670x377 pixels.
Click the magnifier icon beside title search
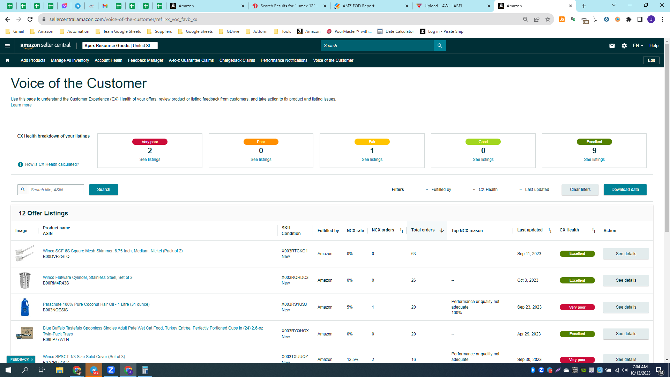tap(23, 190)
